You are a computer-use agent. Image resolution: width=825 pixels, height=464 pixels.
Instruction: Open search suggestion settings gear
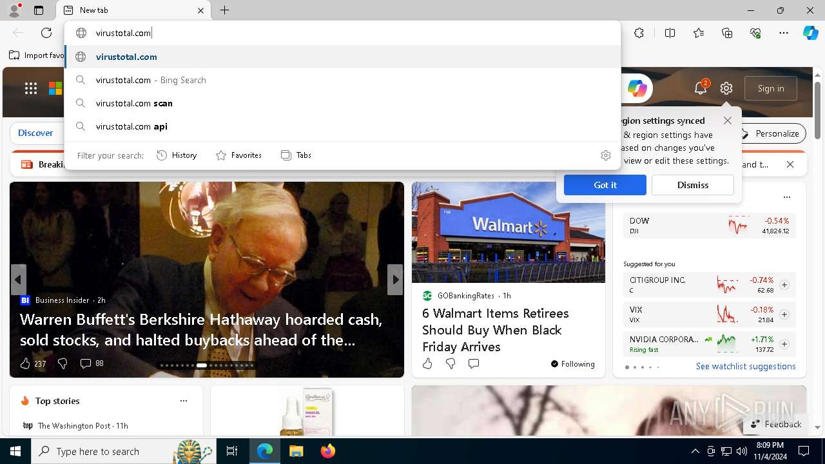pyautogui.click(x=605, y=155)
